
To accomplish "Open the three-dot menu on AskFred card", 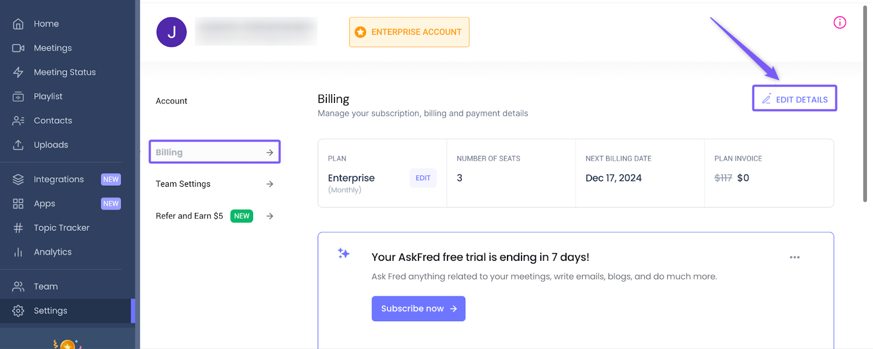I will [x=794, y=257].
